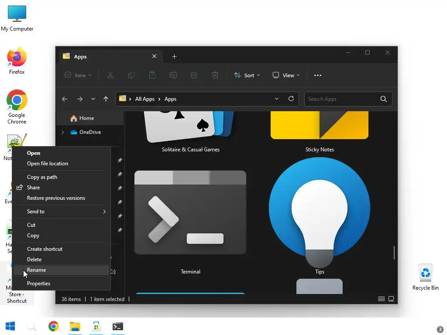Go forward with the right arrow
Screen dimensions: 447x335
point(80,99)
